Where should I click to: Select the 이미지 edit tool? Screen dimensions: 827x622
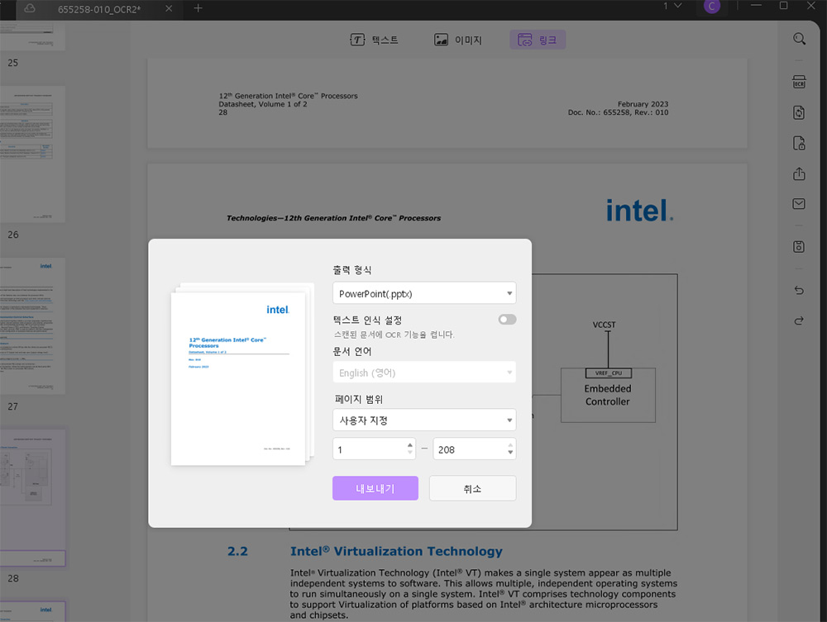coord(458,40)
